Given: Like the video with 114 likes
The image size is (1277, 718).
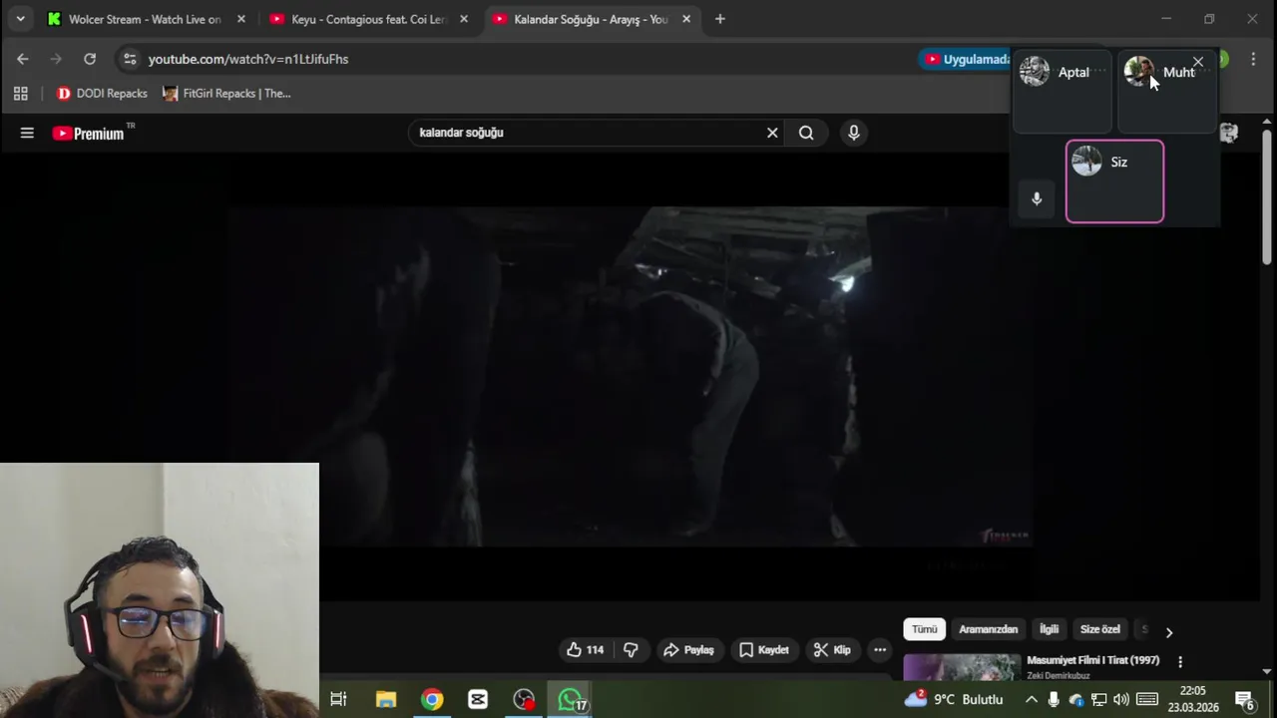Looking at the screenshot, I should coord(586,649).
